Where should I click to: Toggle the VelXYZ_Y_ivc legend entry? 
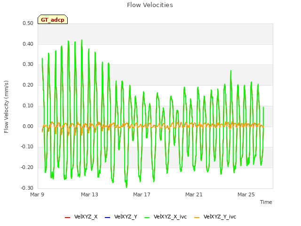(215, 217)
